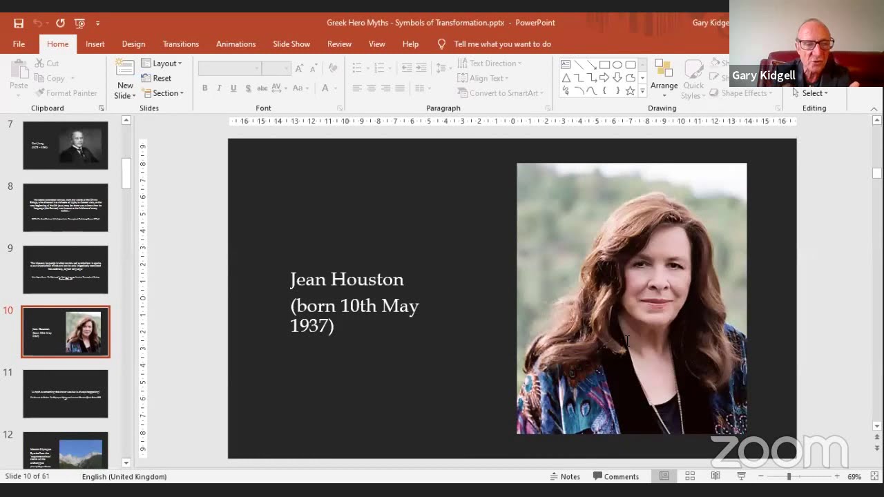
Task: Select slide 7 thumbnail
Action: pos(66,146)
